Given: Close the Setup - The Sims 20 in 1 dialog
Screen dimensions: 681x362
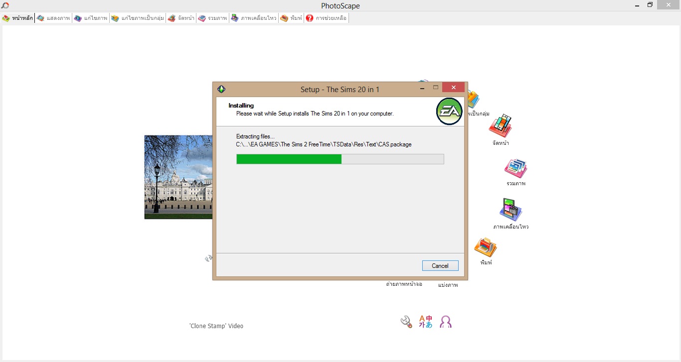Looking at the screenshot, I should [x=453, y=88].
